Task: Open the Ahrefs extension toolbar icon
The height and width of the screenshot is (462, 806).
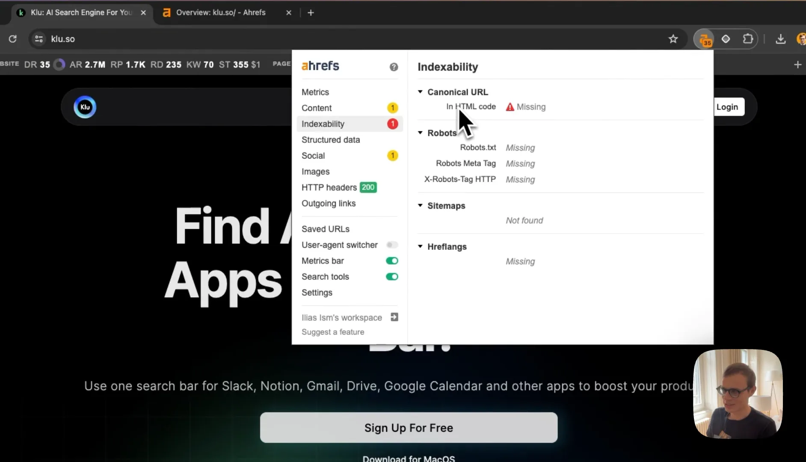Action: [x=705, y=39]
